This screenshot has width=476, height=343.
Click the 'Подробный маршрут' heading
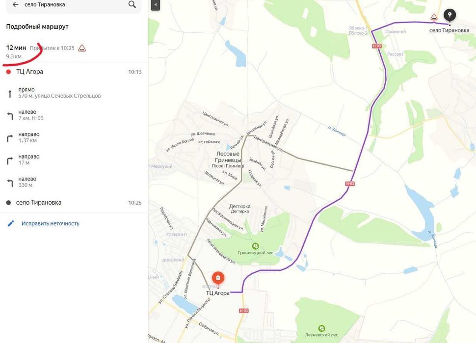[x=37, y=26]
